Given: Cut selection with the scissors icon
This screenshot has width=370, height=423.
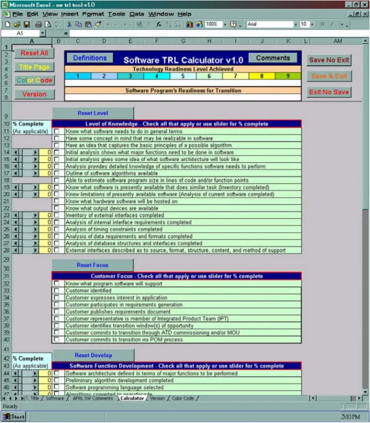Looking at the screenshot, I should tap(69, 24).
